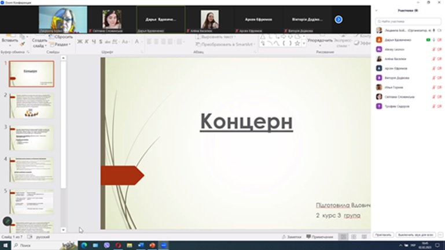This screenshot has width=445, height=250.
Task: Click Сбросить (Reset) slide button
Action: coord(61,37)
